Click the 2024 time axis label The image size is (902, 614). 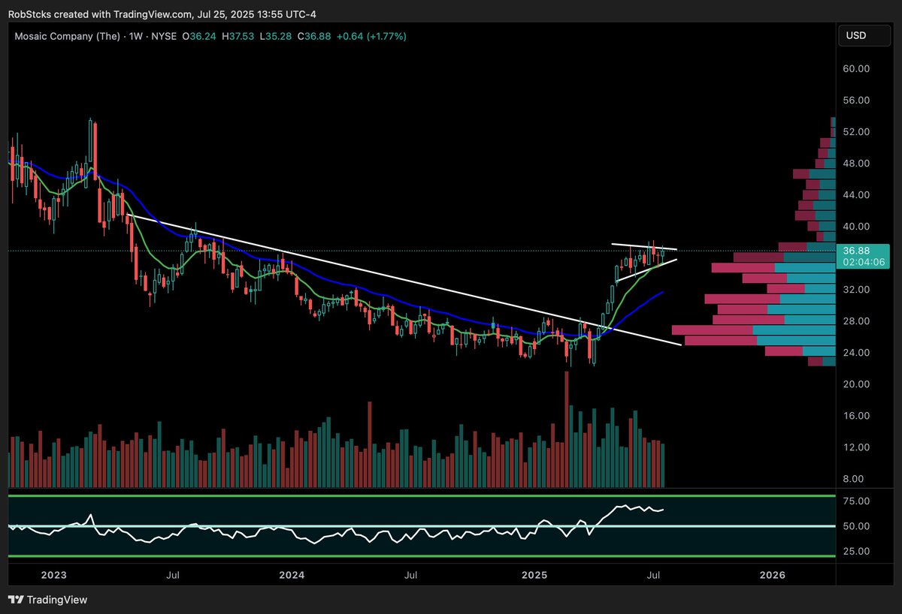[x=292, y=575]
